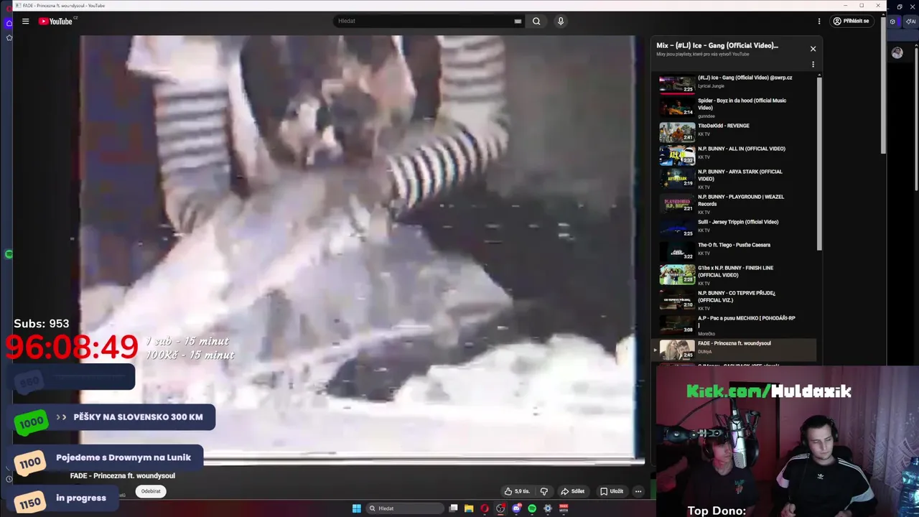Open the red-white app icon after the gear icon
Image resolution: width=919 pixels, height=517 pixels.
(x=564, y=508)
